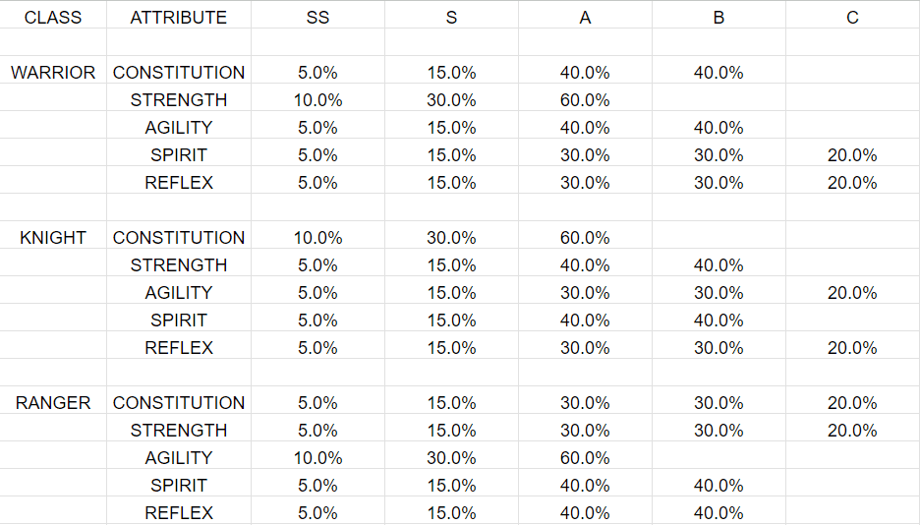
Task: Click the B column header cell
Action: click(x=719, y=17)
